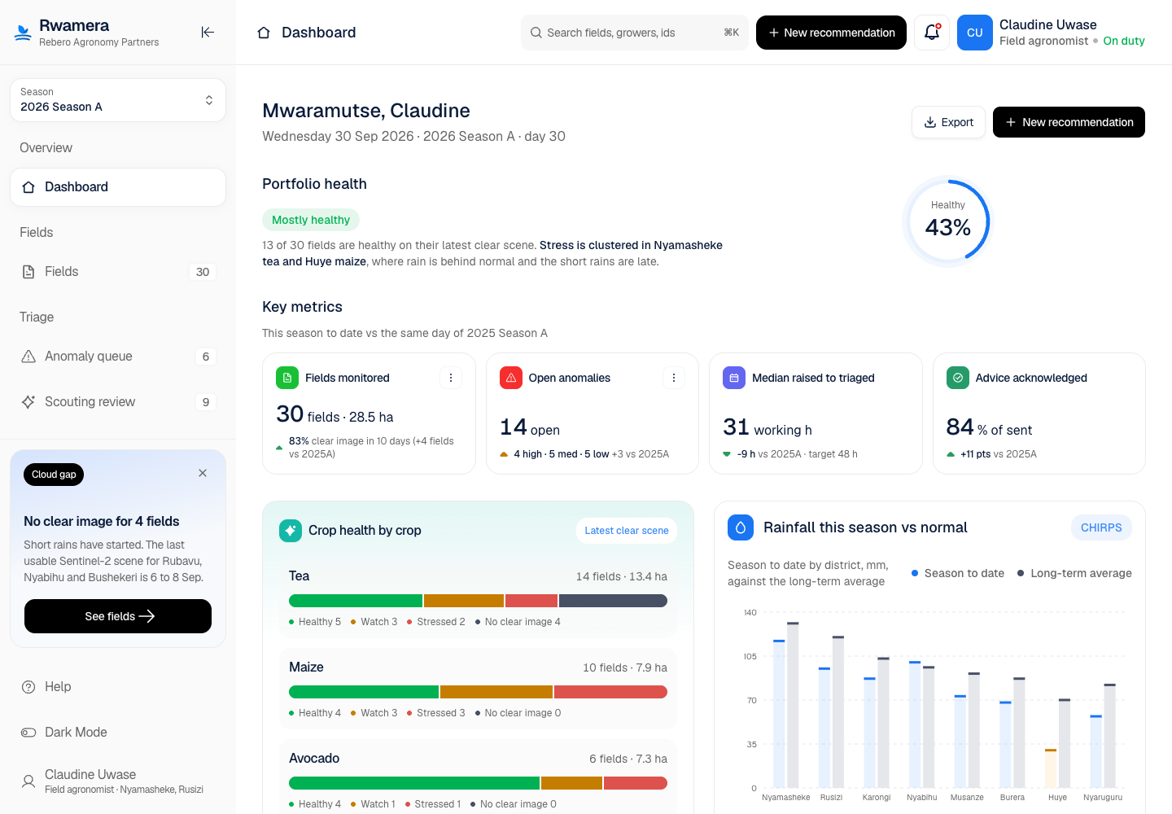Open Scouting review

tap(118, 402)
